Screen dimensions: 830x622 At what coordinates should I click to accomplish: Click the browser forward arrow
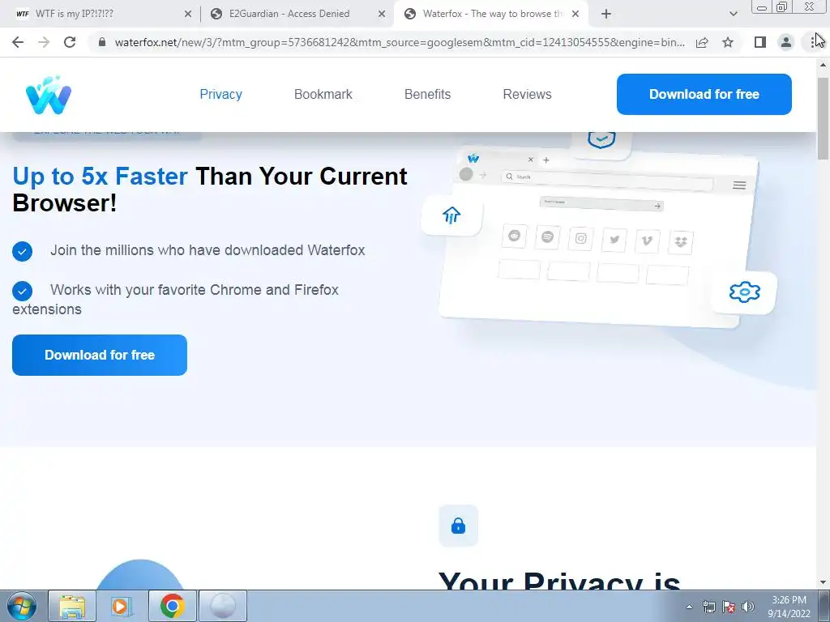(x=44, y=42)
